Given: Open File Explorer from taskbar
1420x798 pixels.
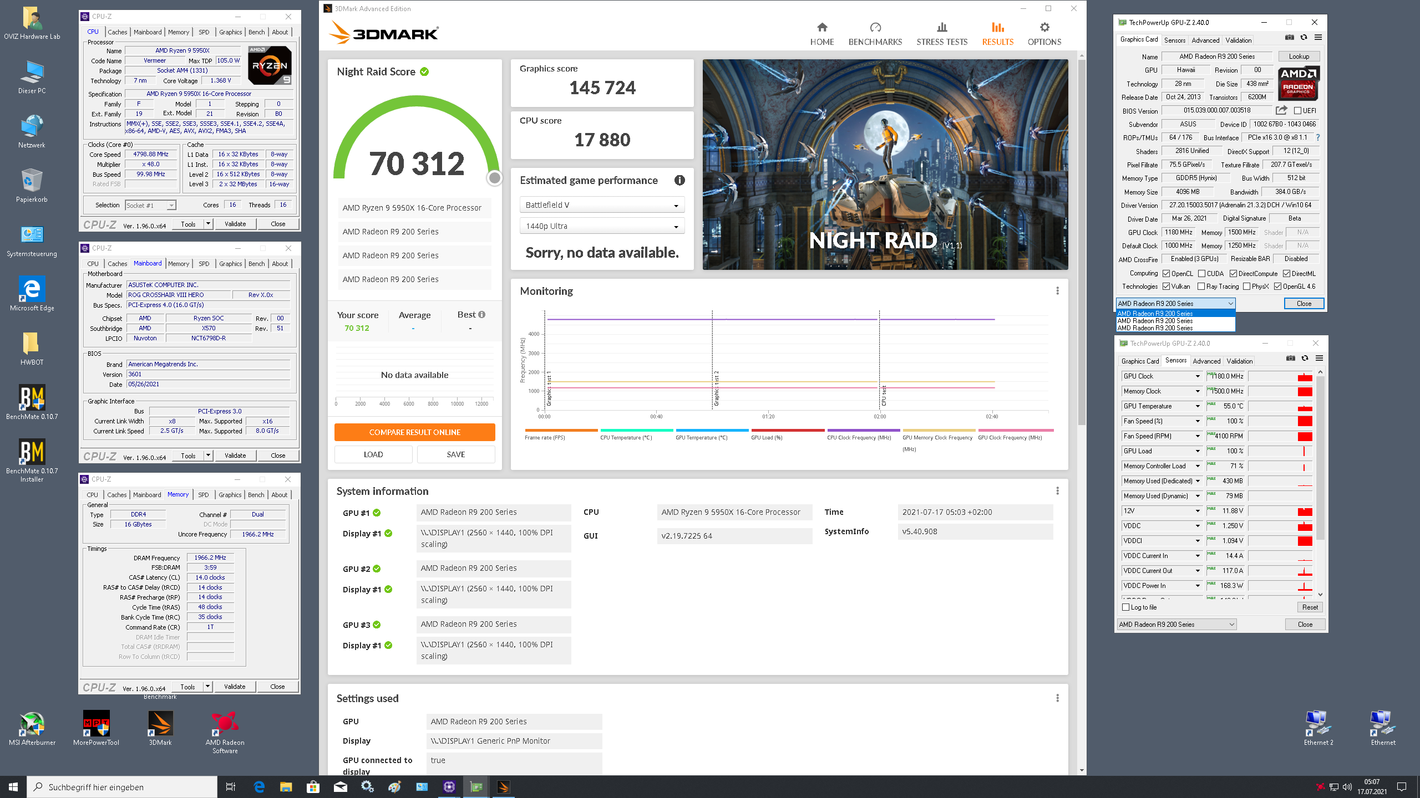Looking at the screenshot, I should (x=286, y=787).
